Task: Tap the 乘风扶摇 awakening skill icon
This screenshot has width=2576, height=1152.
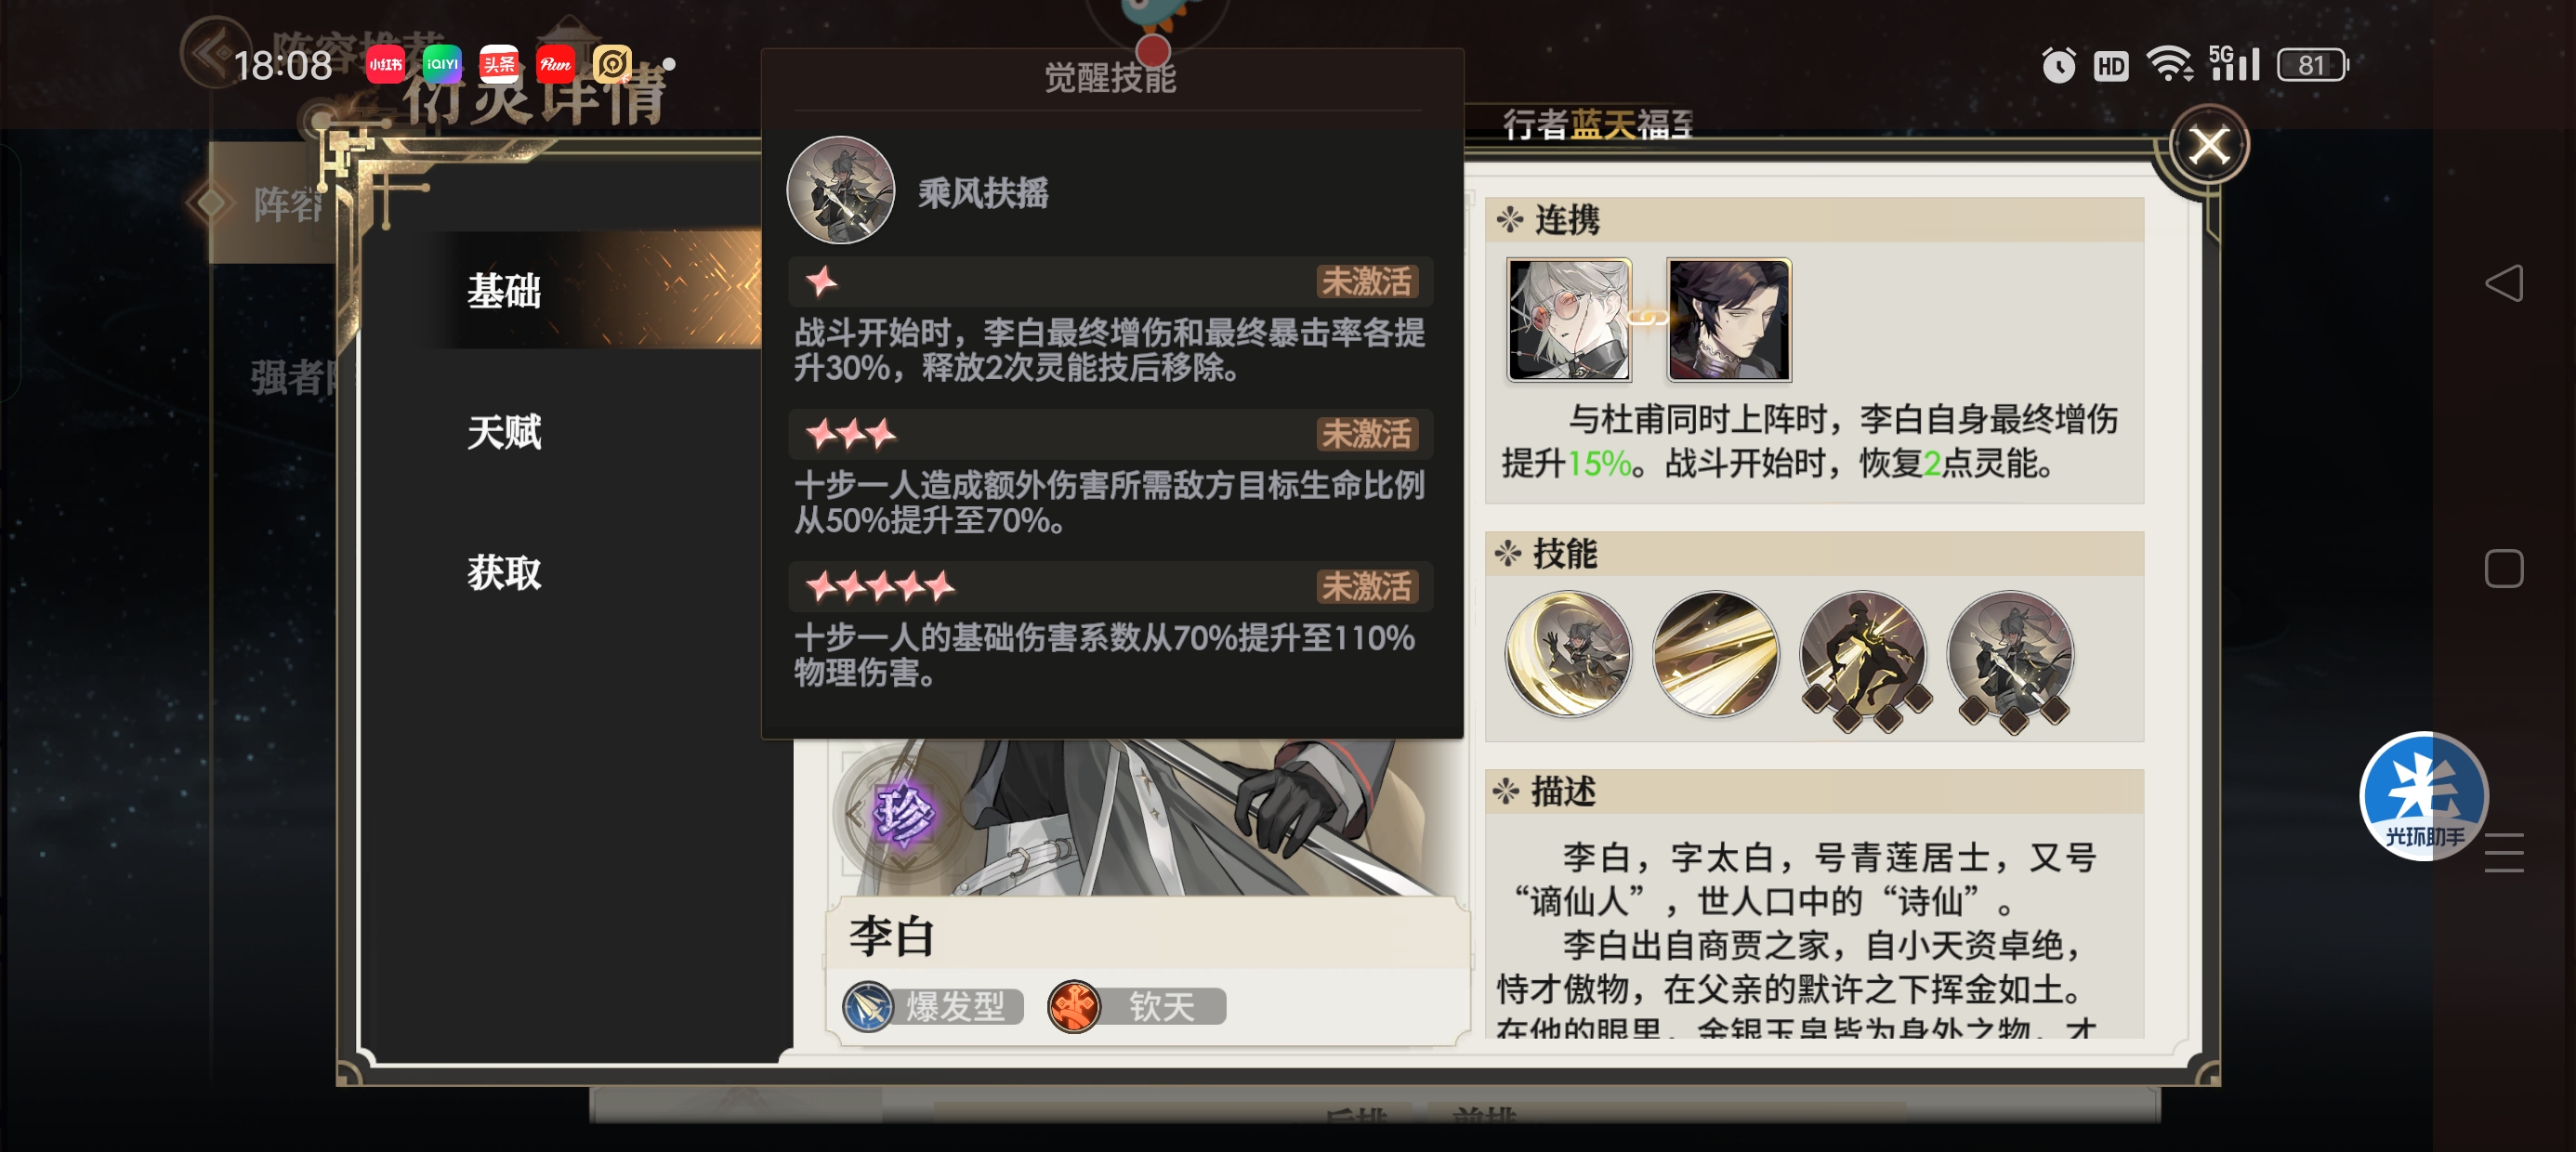Action: (840, 190)
